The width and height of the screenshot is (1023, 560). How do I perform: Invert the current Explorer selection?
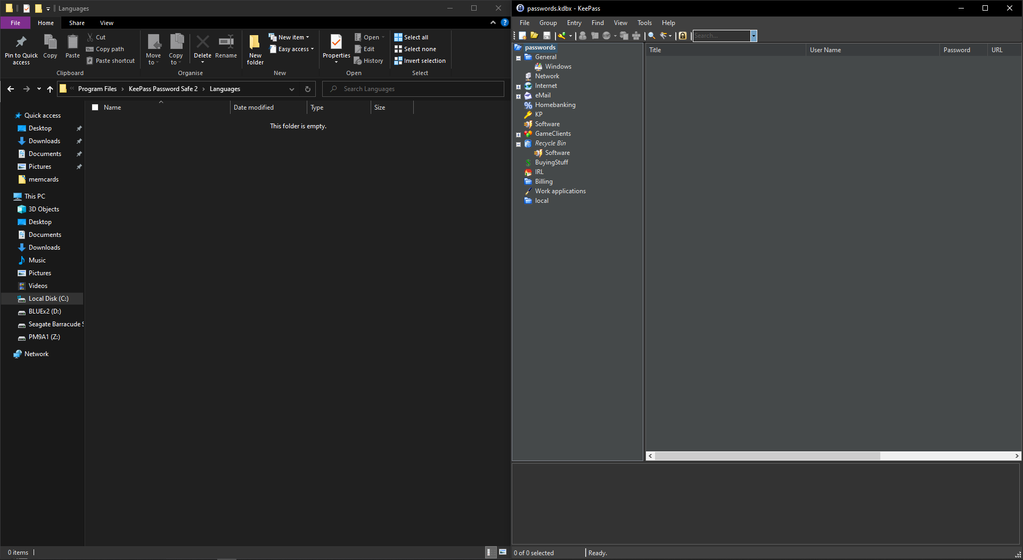[420, 60]
